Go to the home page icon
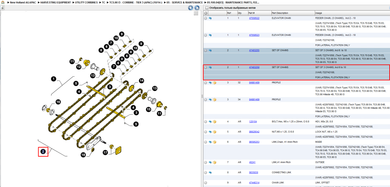The width and height of the screenshot is (390, 187). pyautogui.click(x=3, y=2)
